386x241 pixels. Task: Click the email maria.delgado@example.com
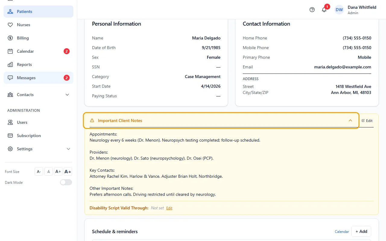[343, 67]
